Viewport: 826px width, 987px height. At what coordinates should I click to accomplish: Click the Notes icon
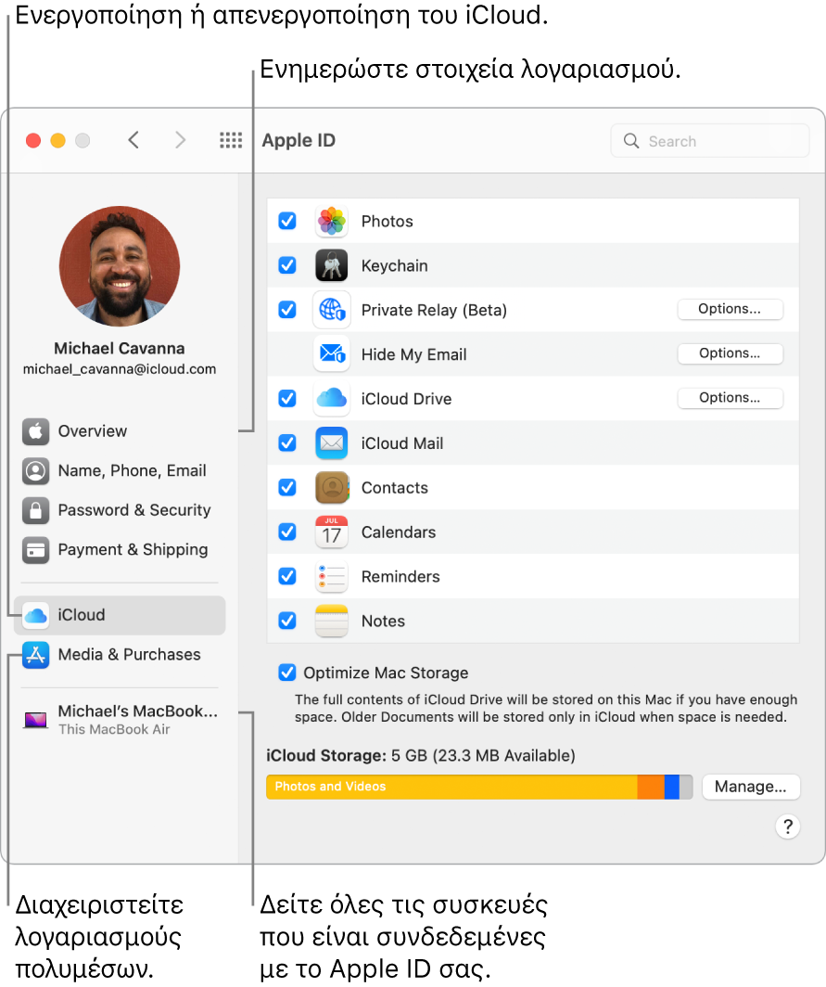click(331, 621)
